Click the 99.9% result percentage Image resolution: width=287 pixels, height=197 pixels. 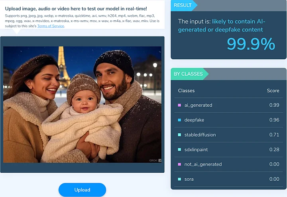coord(251,44)
